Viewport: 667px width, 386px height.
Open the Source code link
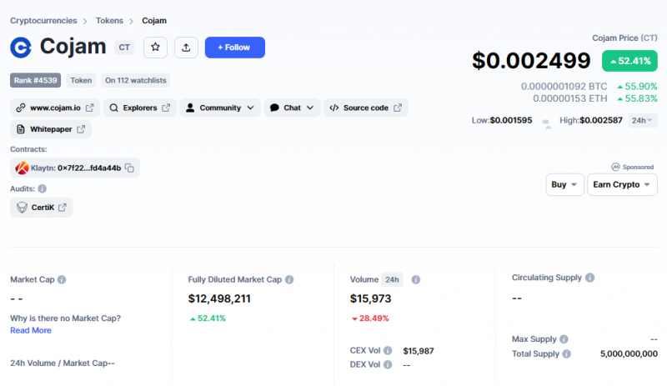tap(366, 108)
